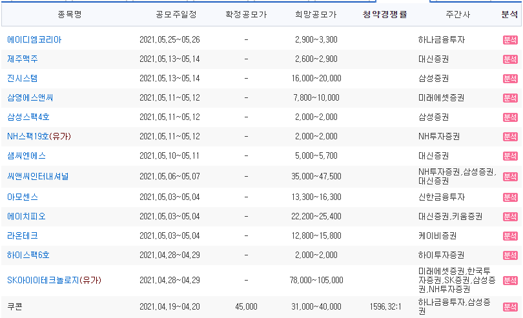Open the 진시스템 stock link
The image size is (523, 318).
tap(23, 78)
